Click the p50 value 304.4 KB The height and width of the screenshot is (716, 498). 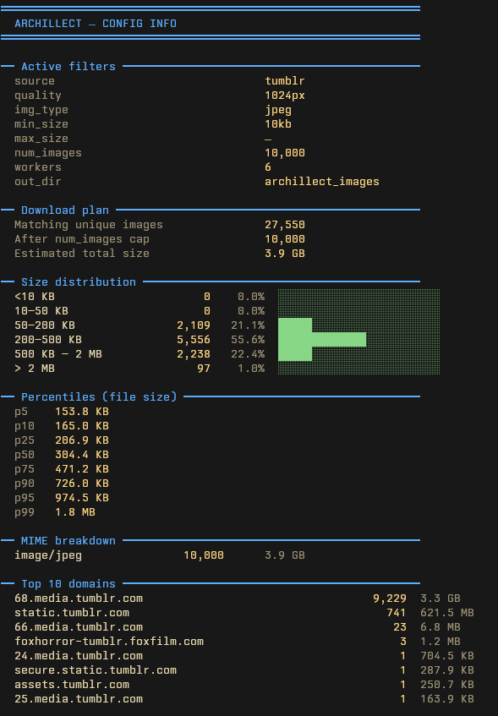tap(82, 454)
